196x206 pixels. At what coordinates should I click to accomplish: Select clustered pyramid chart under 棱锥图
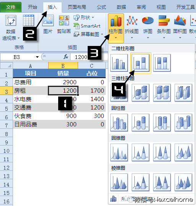click(119, 182)
